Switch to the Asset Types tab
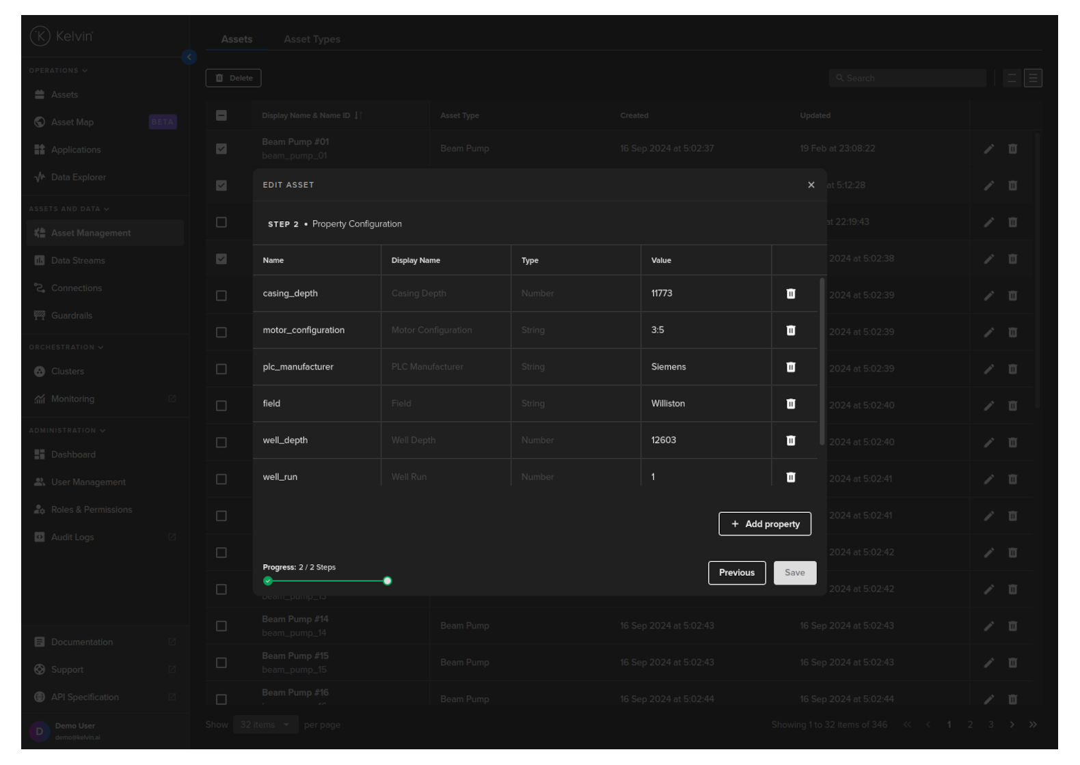Image resolution: width=1080 pixels, height=765 pixels. [x=312, y=40]
